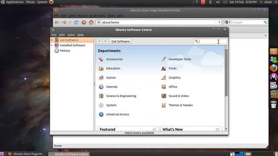278x156 pixels.
Task: Open the Education department icon
Action: pos(101,68)
